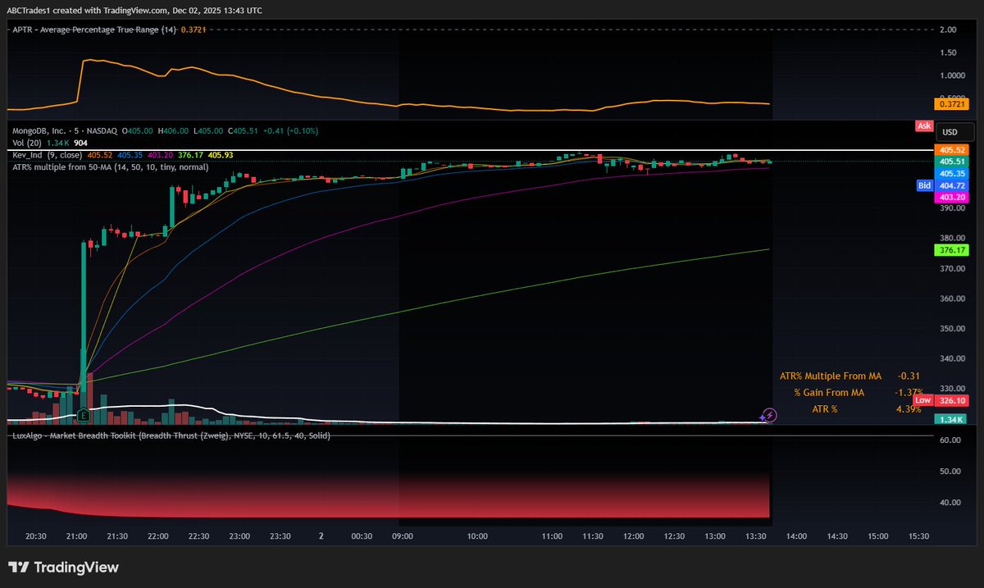Image resolution: width=984 pixels, height=588 pixels.
Task: Click the green 1.34K volume label on the scale
Action: pos(950,418)
